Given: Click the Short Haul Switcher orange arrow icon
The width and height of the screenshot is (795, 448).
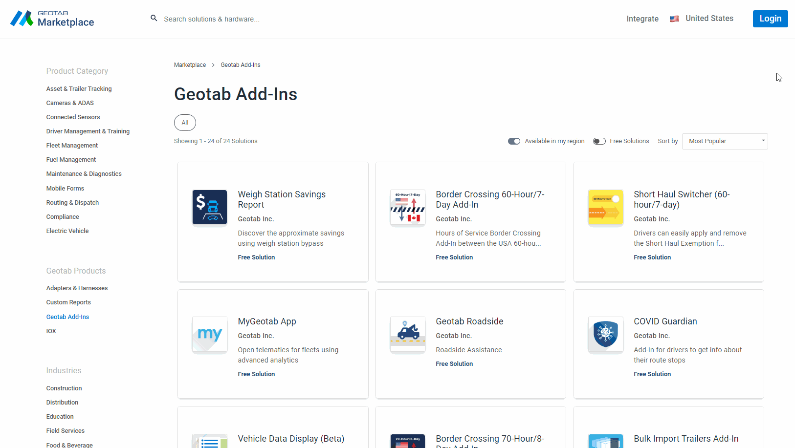Looking at the screenshot, I should (x=605, y=207).
